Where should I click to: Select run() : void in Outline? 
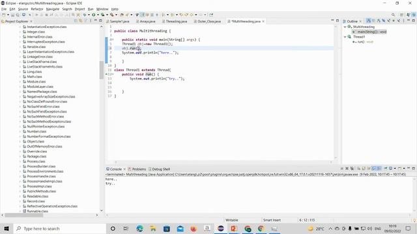point(365,42)
